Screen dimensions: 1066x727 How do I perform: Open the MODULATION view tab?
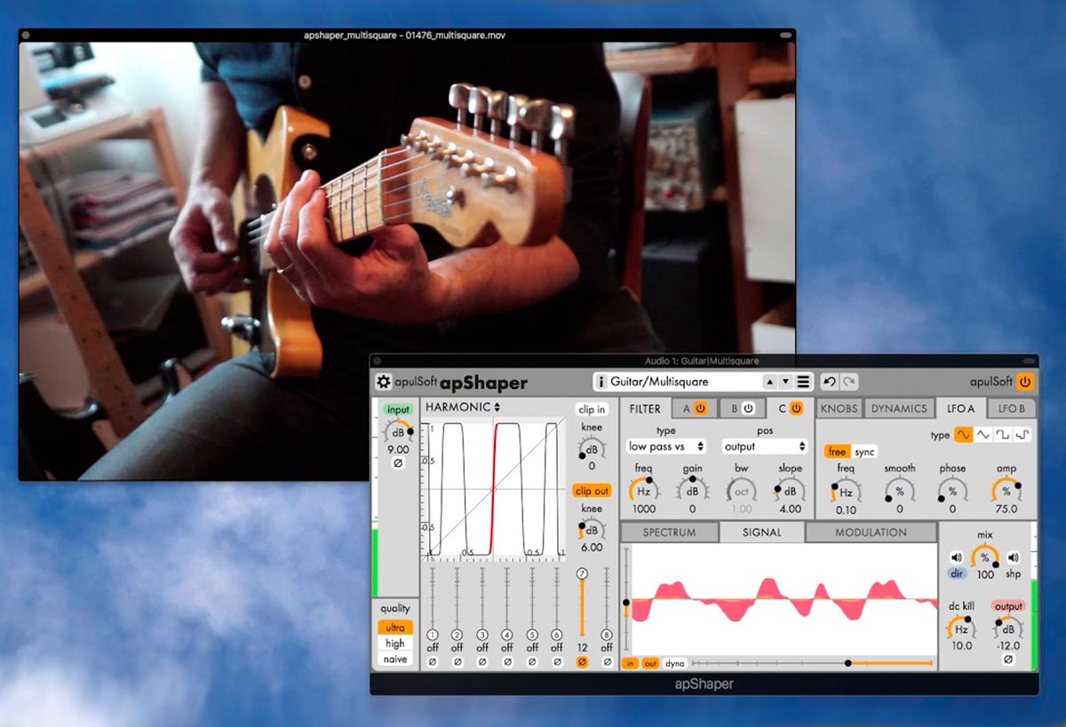click(x=871, y=533)
